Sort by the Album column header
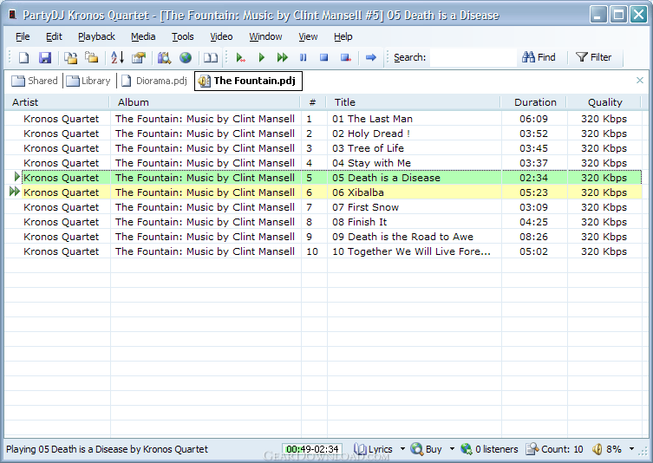Screen dimensions: 653x463 tap(205, 102)
